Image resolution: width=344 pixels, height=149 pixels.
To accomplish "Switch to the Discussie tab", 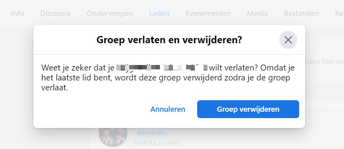I will 56,13.
